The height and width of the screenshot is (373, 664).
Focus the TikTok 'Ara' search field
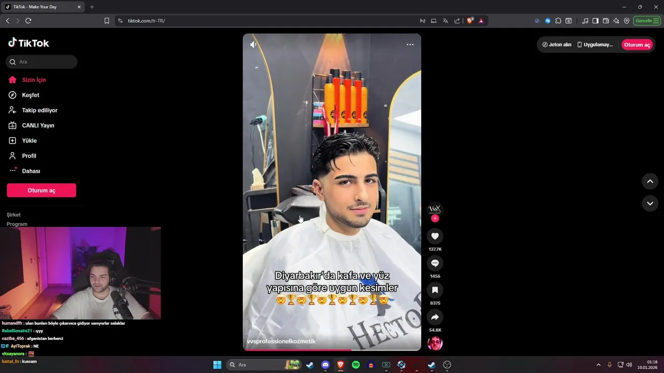(x=41, y=62)
